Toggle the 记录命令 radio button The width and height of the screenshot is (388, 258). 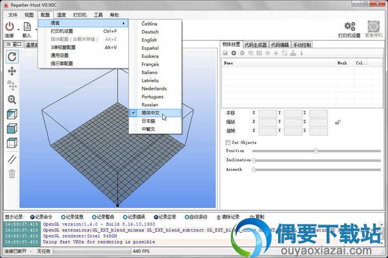[x=32, y=217]
